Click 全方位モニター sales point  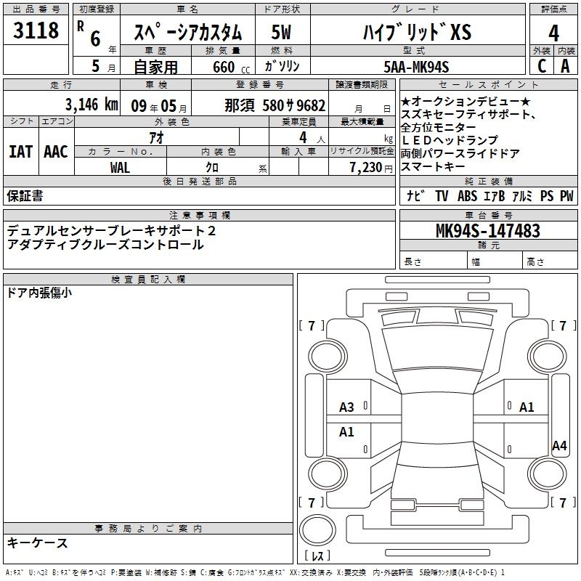[439, 127]
